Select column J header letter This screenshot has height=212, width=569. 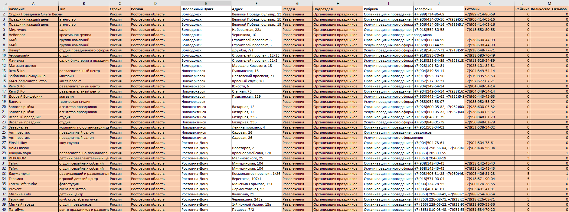coord(439,3)
